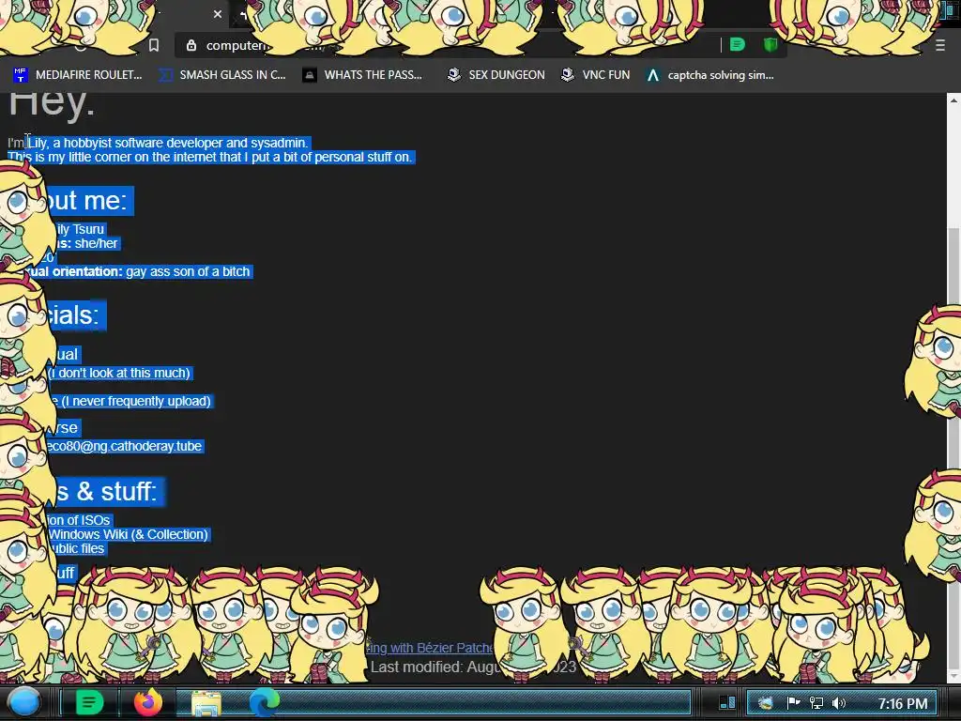Open the VNC FUN bookmark
The height and width of the screenshot is (721, 961).
pyautogui.click(x=596, y=75)
